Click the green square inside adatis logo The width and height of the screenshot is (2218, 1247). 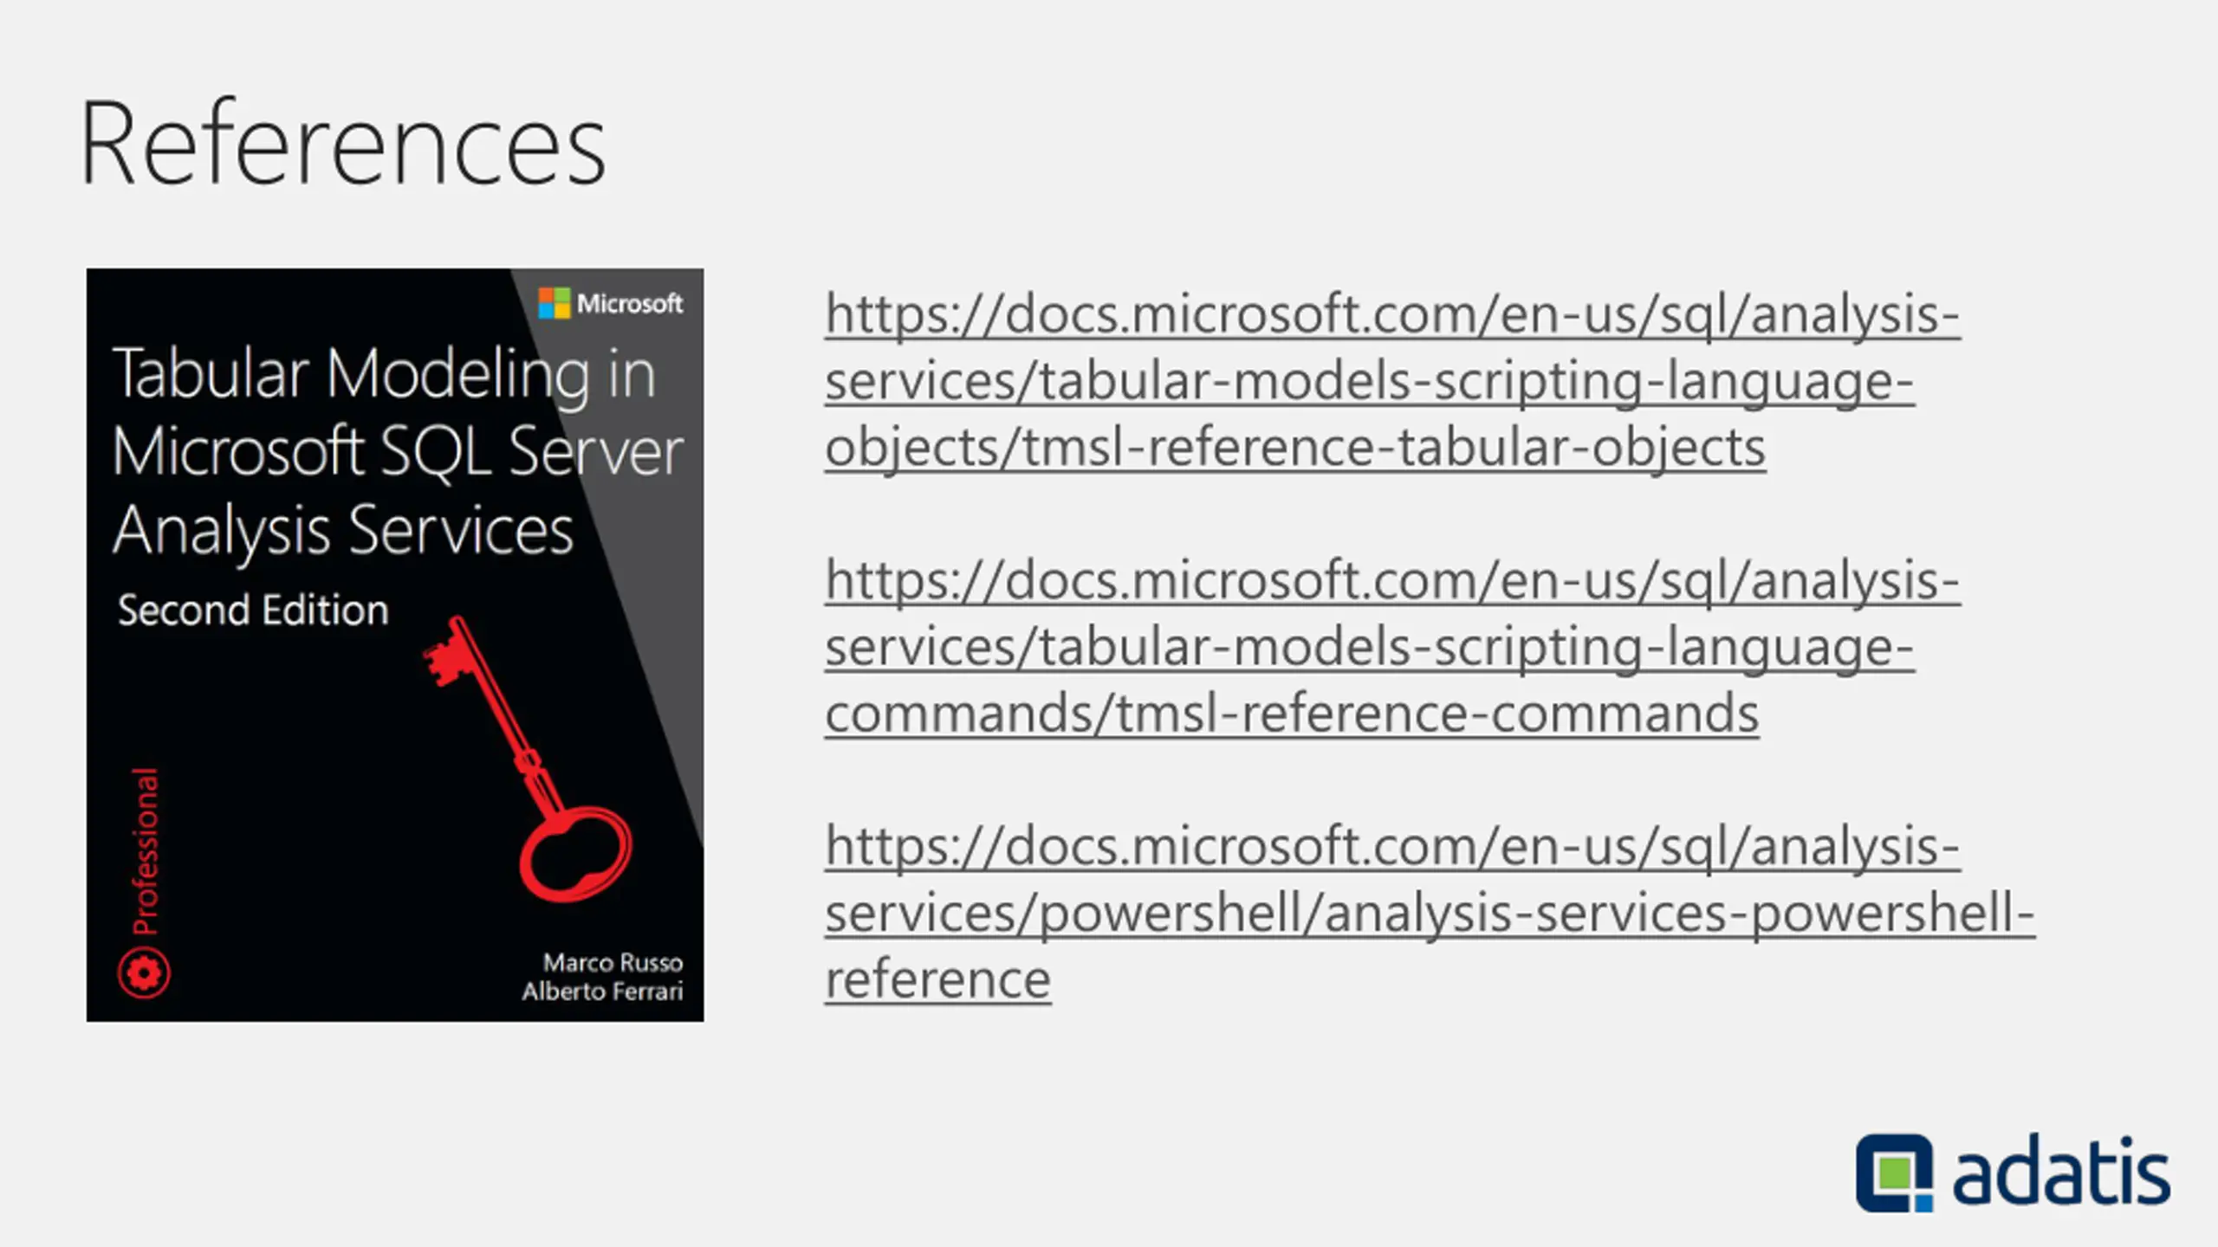pyautogui.click(x=1893, y=1174)
